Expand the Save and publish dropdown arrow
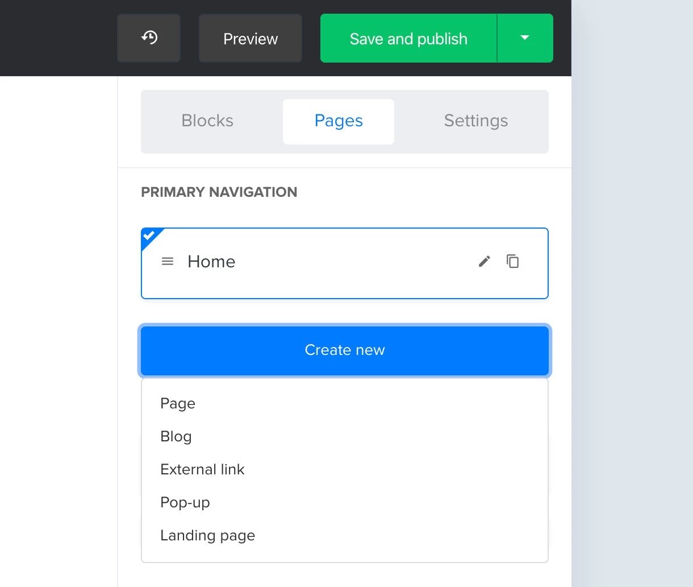 click(x=525, y=38)
